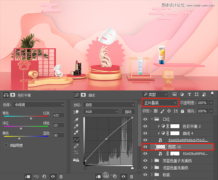The image size is (218, 180).
Task: Pick the pencil draw-curve tool
Action: [x=76, y=146]
